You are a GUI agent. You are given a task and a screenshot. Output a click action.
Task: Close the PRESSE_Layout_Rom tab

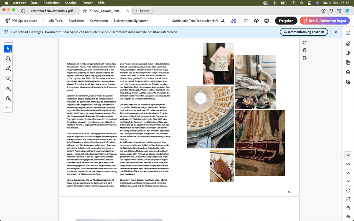(x=127, y=11)
